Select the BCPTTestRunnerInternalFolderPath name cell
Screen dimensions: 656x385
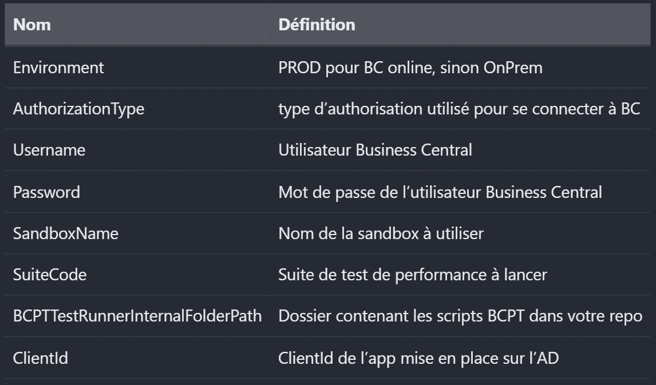(x=137, y=316)
